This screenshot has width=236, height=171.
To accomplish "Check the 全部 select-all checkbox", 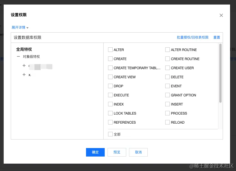I will [x=110, y=134].
